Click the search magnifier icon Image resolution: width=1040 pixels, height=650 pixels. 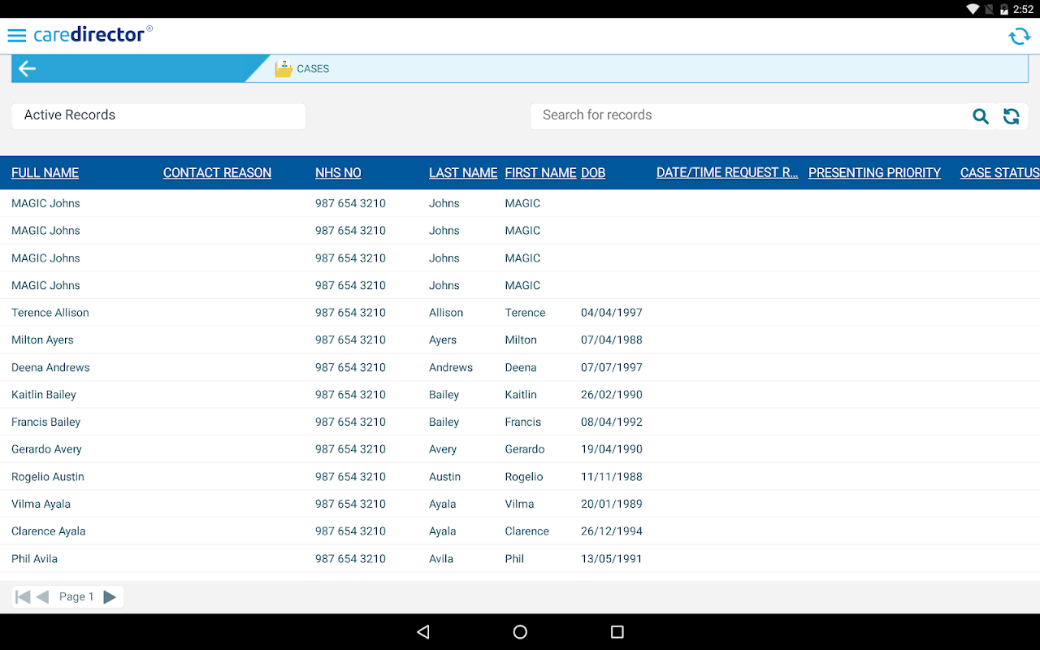point(981,116)
